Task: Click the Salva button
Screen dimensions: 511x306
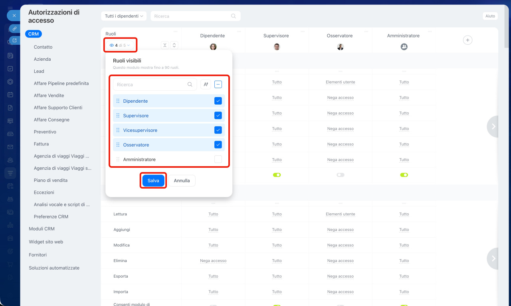Action: pyautogui.click(x=153, y=181)
